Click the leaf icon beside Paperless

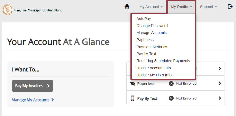[132, 83]
